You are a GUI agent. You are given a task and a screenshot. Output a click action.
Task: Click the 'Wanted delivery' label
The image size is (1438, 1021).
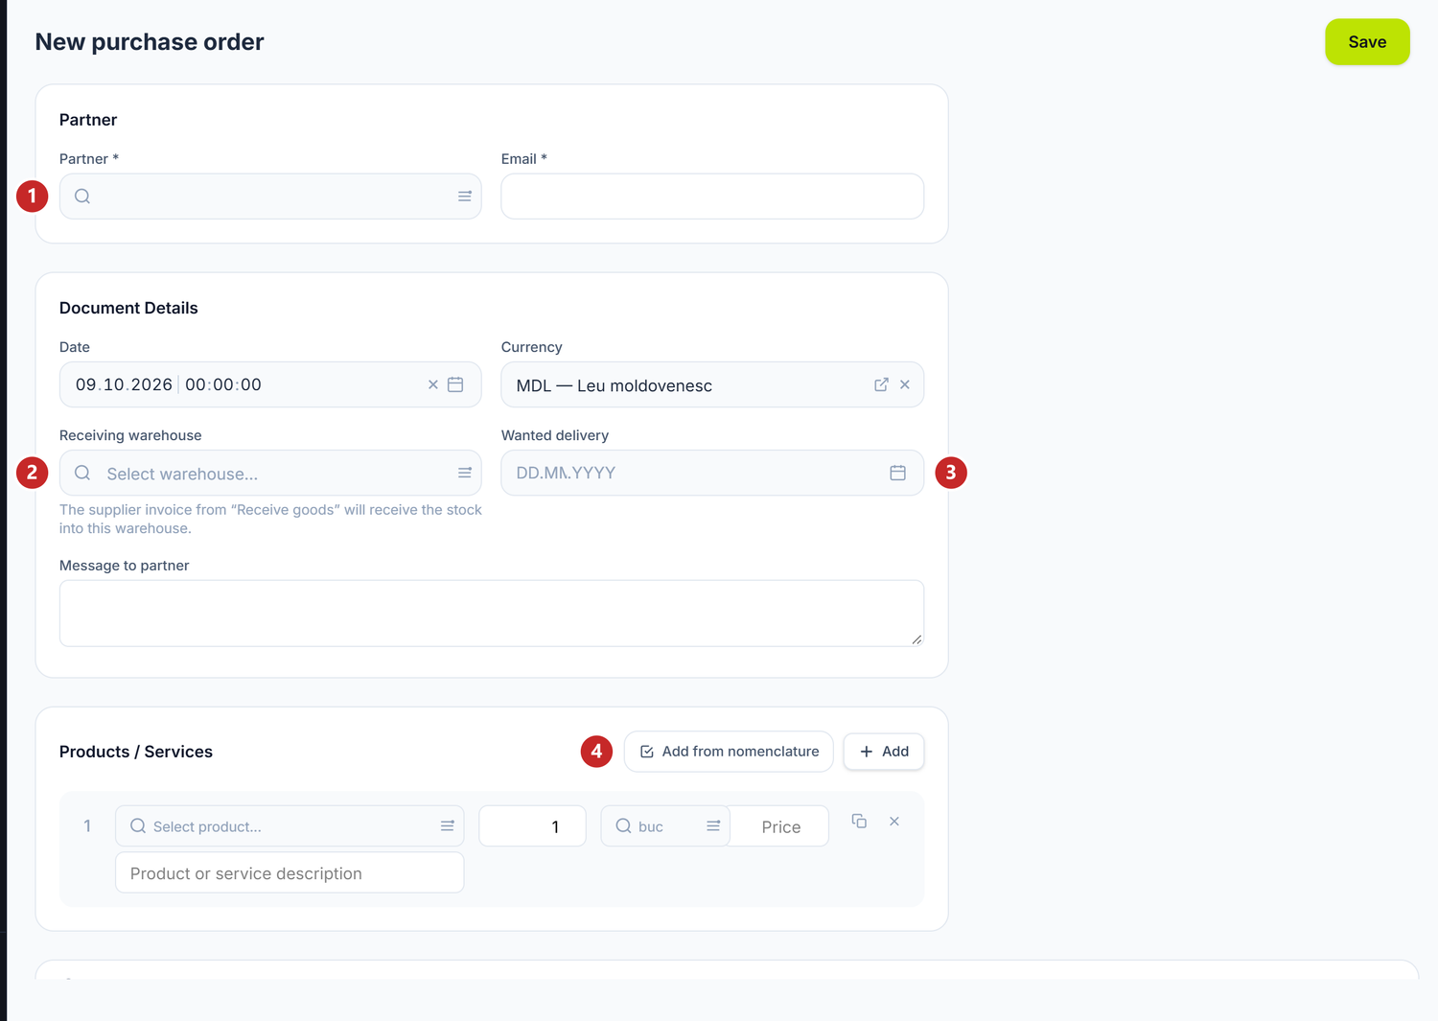[555, 435]
